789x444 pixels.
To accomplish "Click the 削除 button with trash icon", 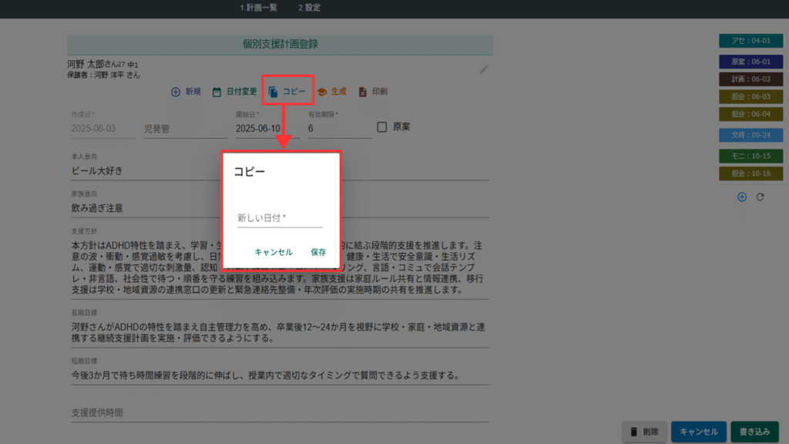I will [x=643, y=432].
